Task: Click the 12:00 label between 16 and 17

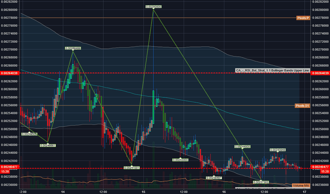Action: tap(264, 192)
